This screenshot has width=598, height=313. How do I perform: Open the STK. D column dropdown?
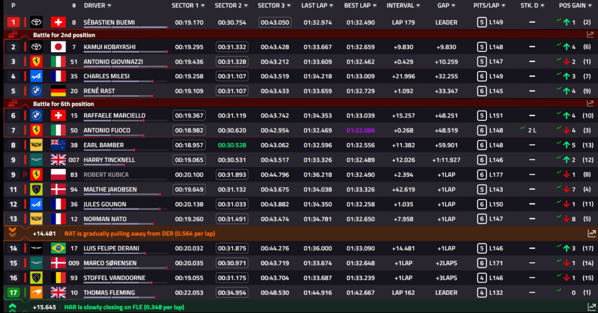(x=542, y=6)
